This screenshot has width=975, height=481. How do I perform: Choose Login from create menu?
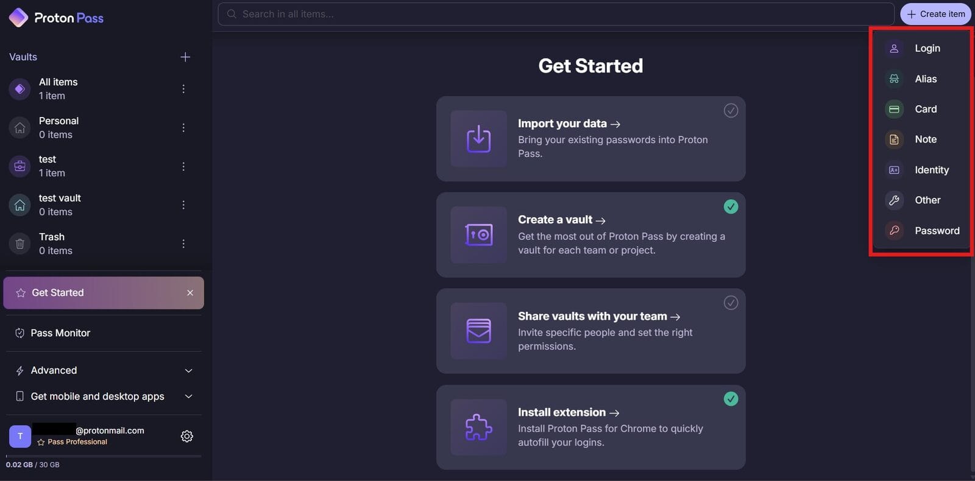coord(921,48)
